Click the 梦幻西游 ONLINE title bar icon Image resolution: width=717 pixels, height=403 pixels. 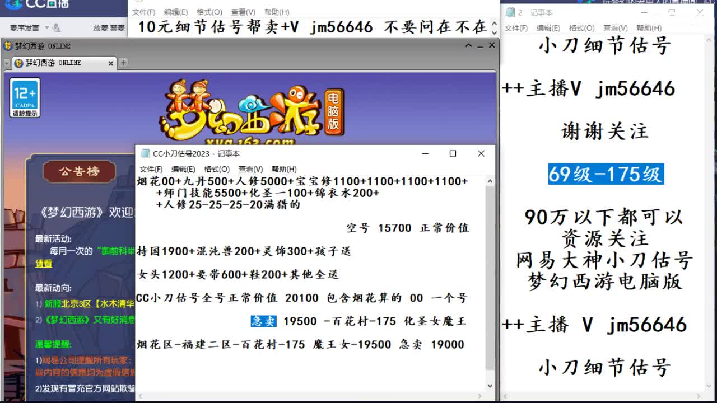[8, 46]
